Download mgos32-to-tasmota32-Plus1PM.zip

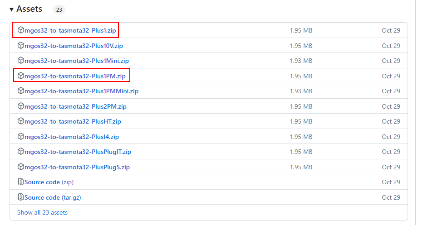(x=75, y=76)
